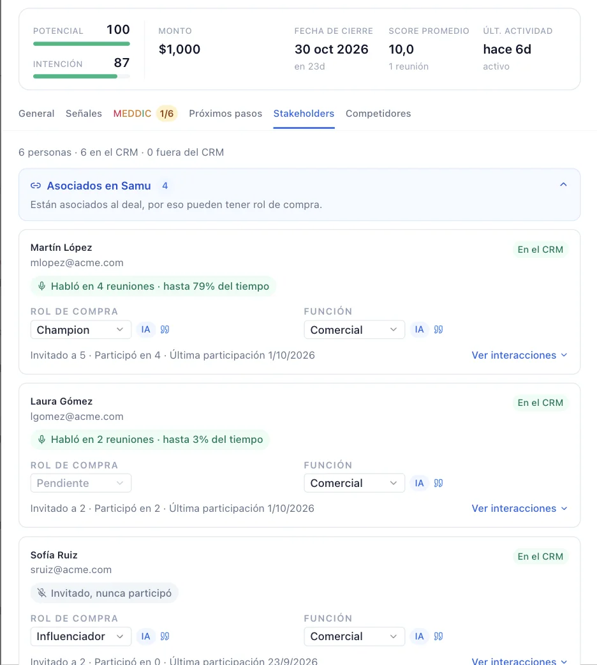Open the MEDDIC tab
This screenshot has width=597, height=665.
(132, 114)
